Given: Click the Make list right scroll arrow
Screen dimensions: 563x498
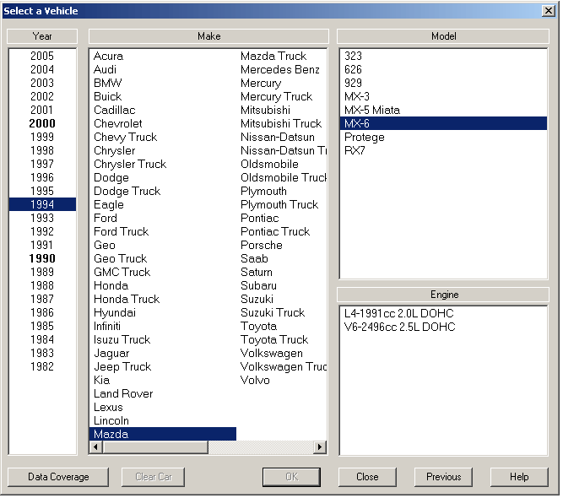Looking at the screenshot, I should click(320, 447).
